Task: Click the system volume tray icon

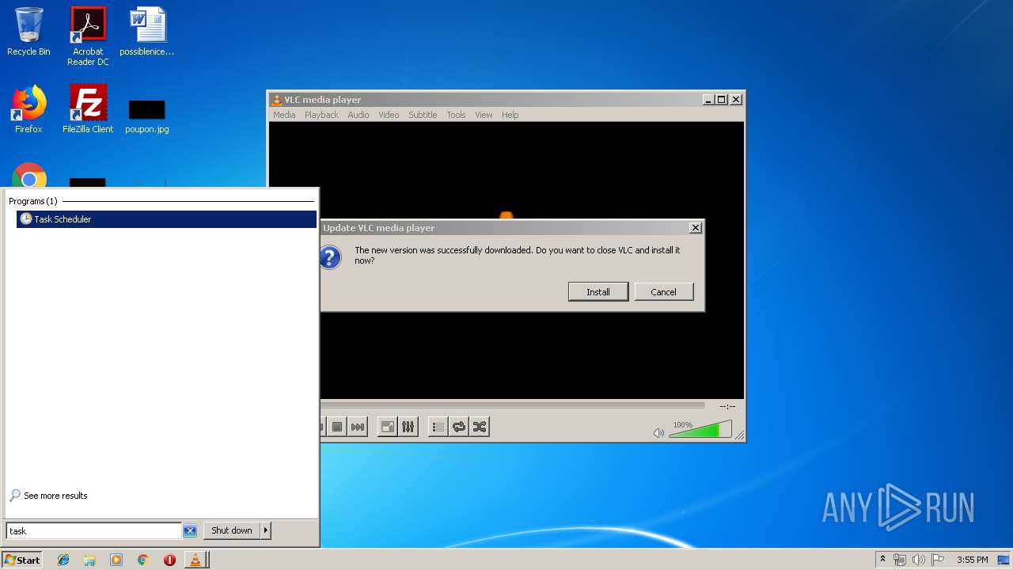Action: point(918,560)
